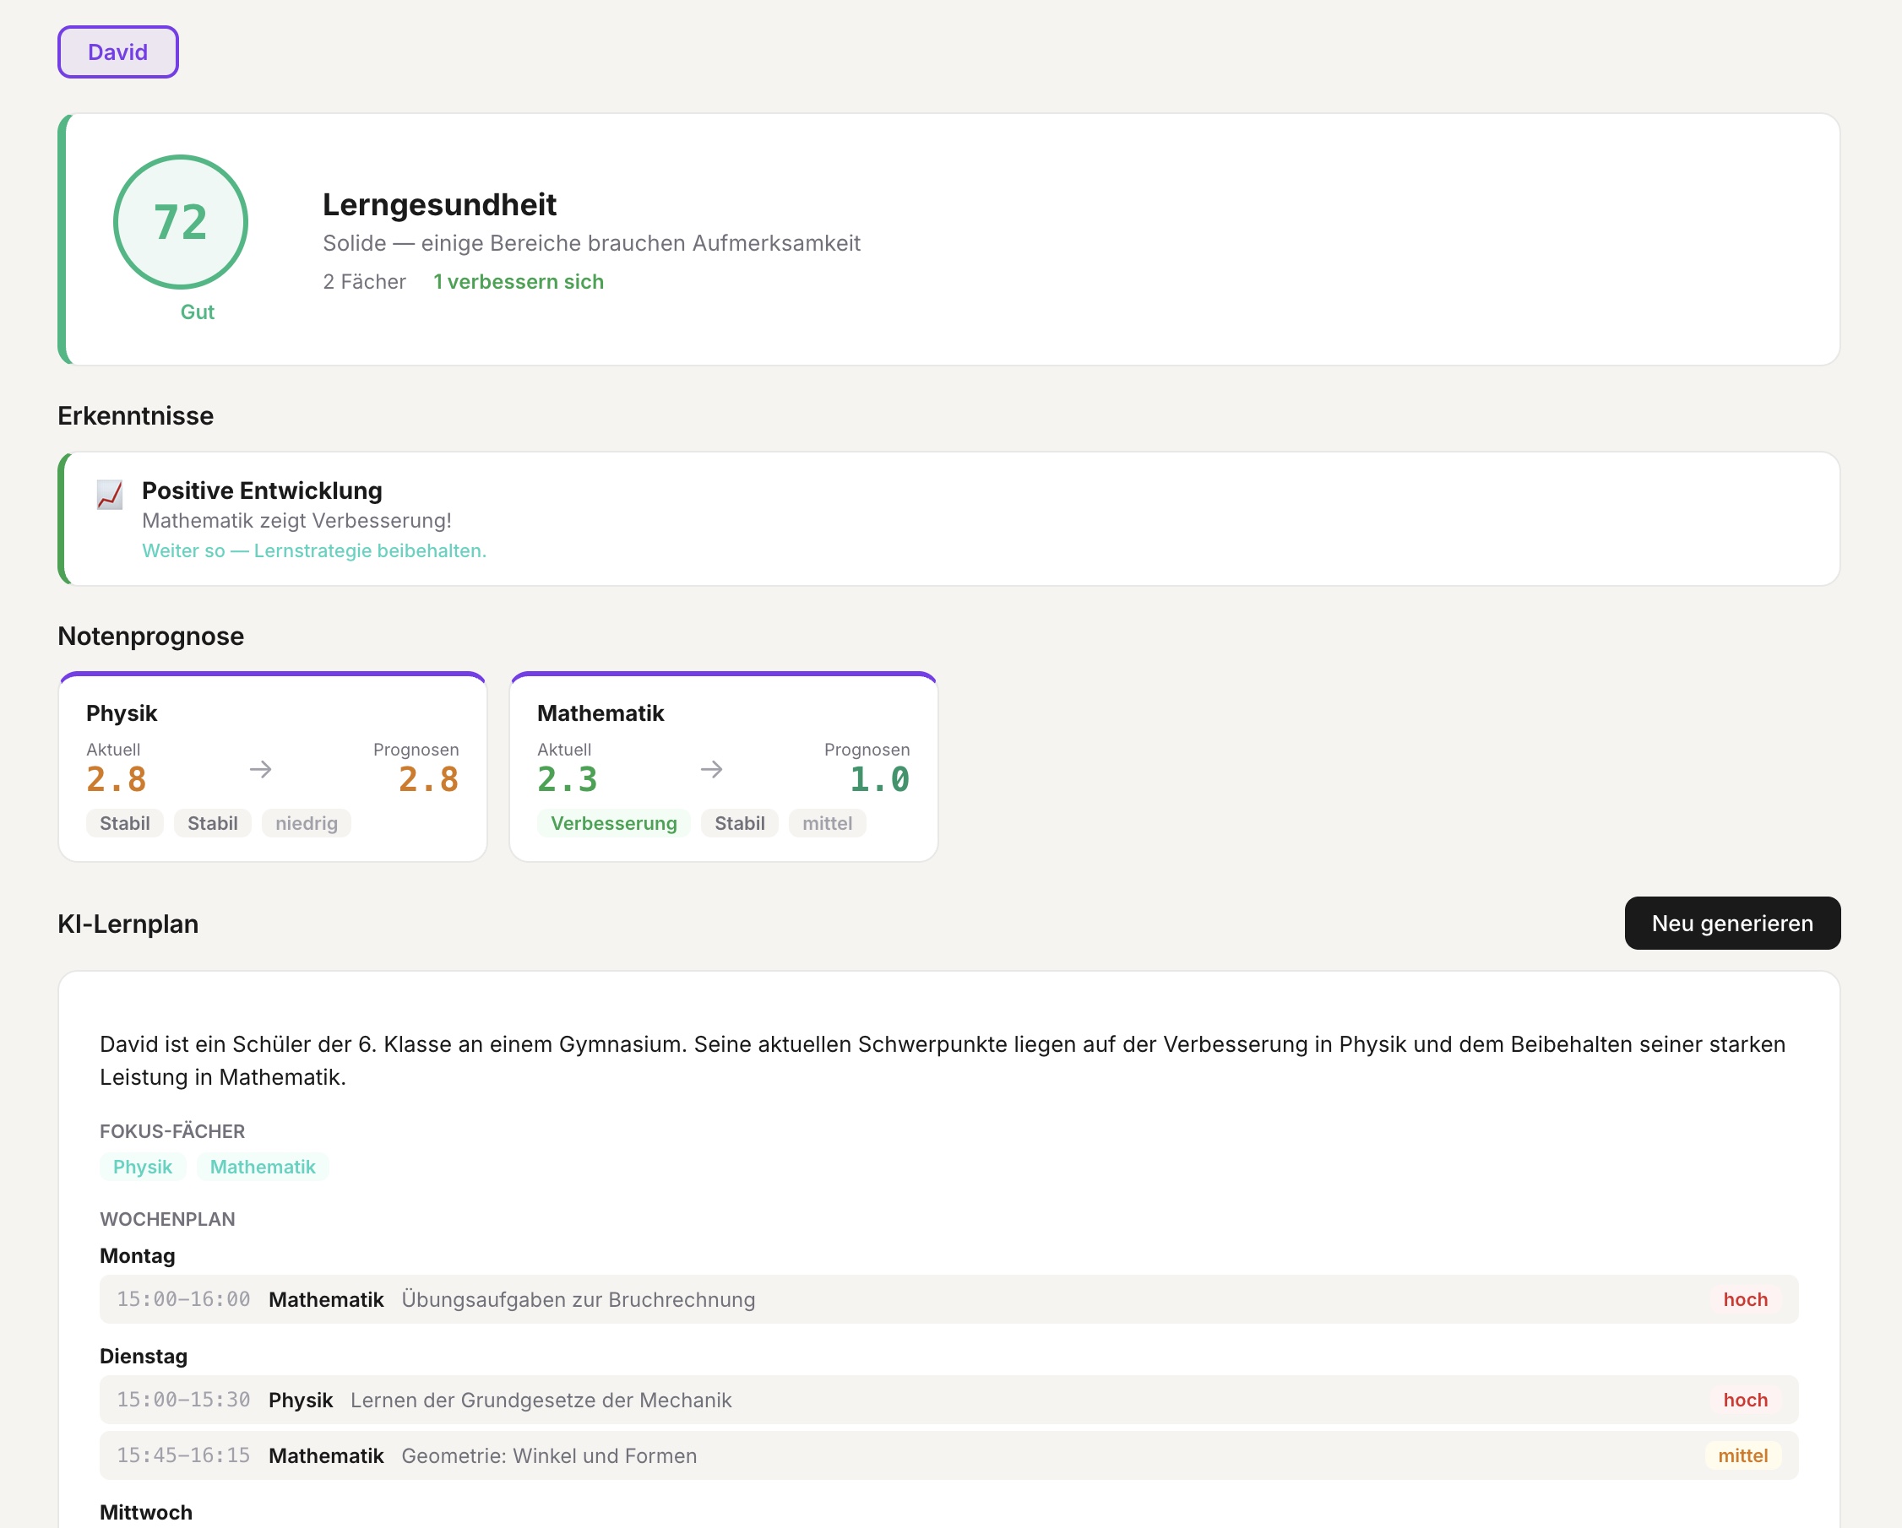Open the Mathematik grade forecast card
This screenshot has height=1528, width=1902.
click(x=722, y=714)
